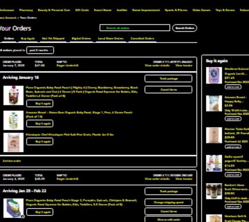The height and width of the screenshot is (222, 249).
Task: Open the organic lentils image in Buy it again
Action: [x=214, y=76]
